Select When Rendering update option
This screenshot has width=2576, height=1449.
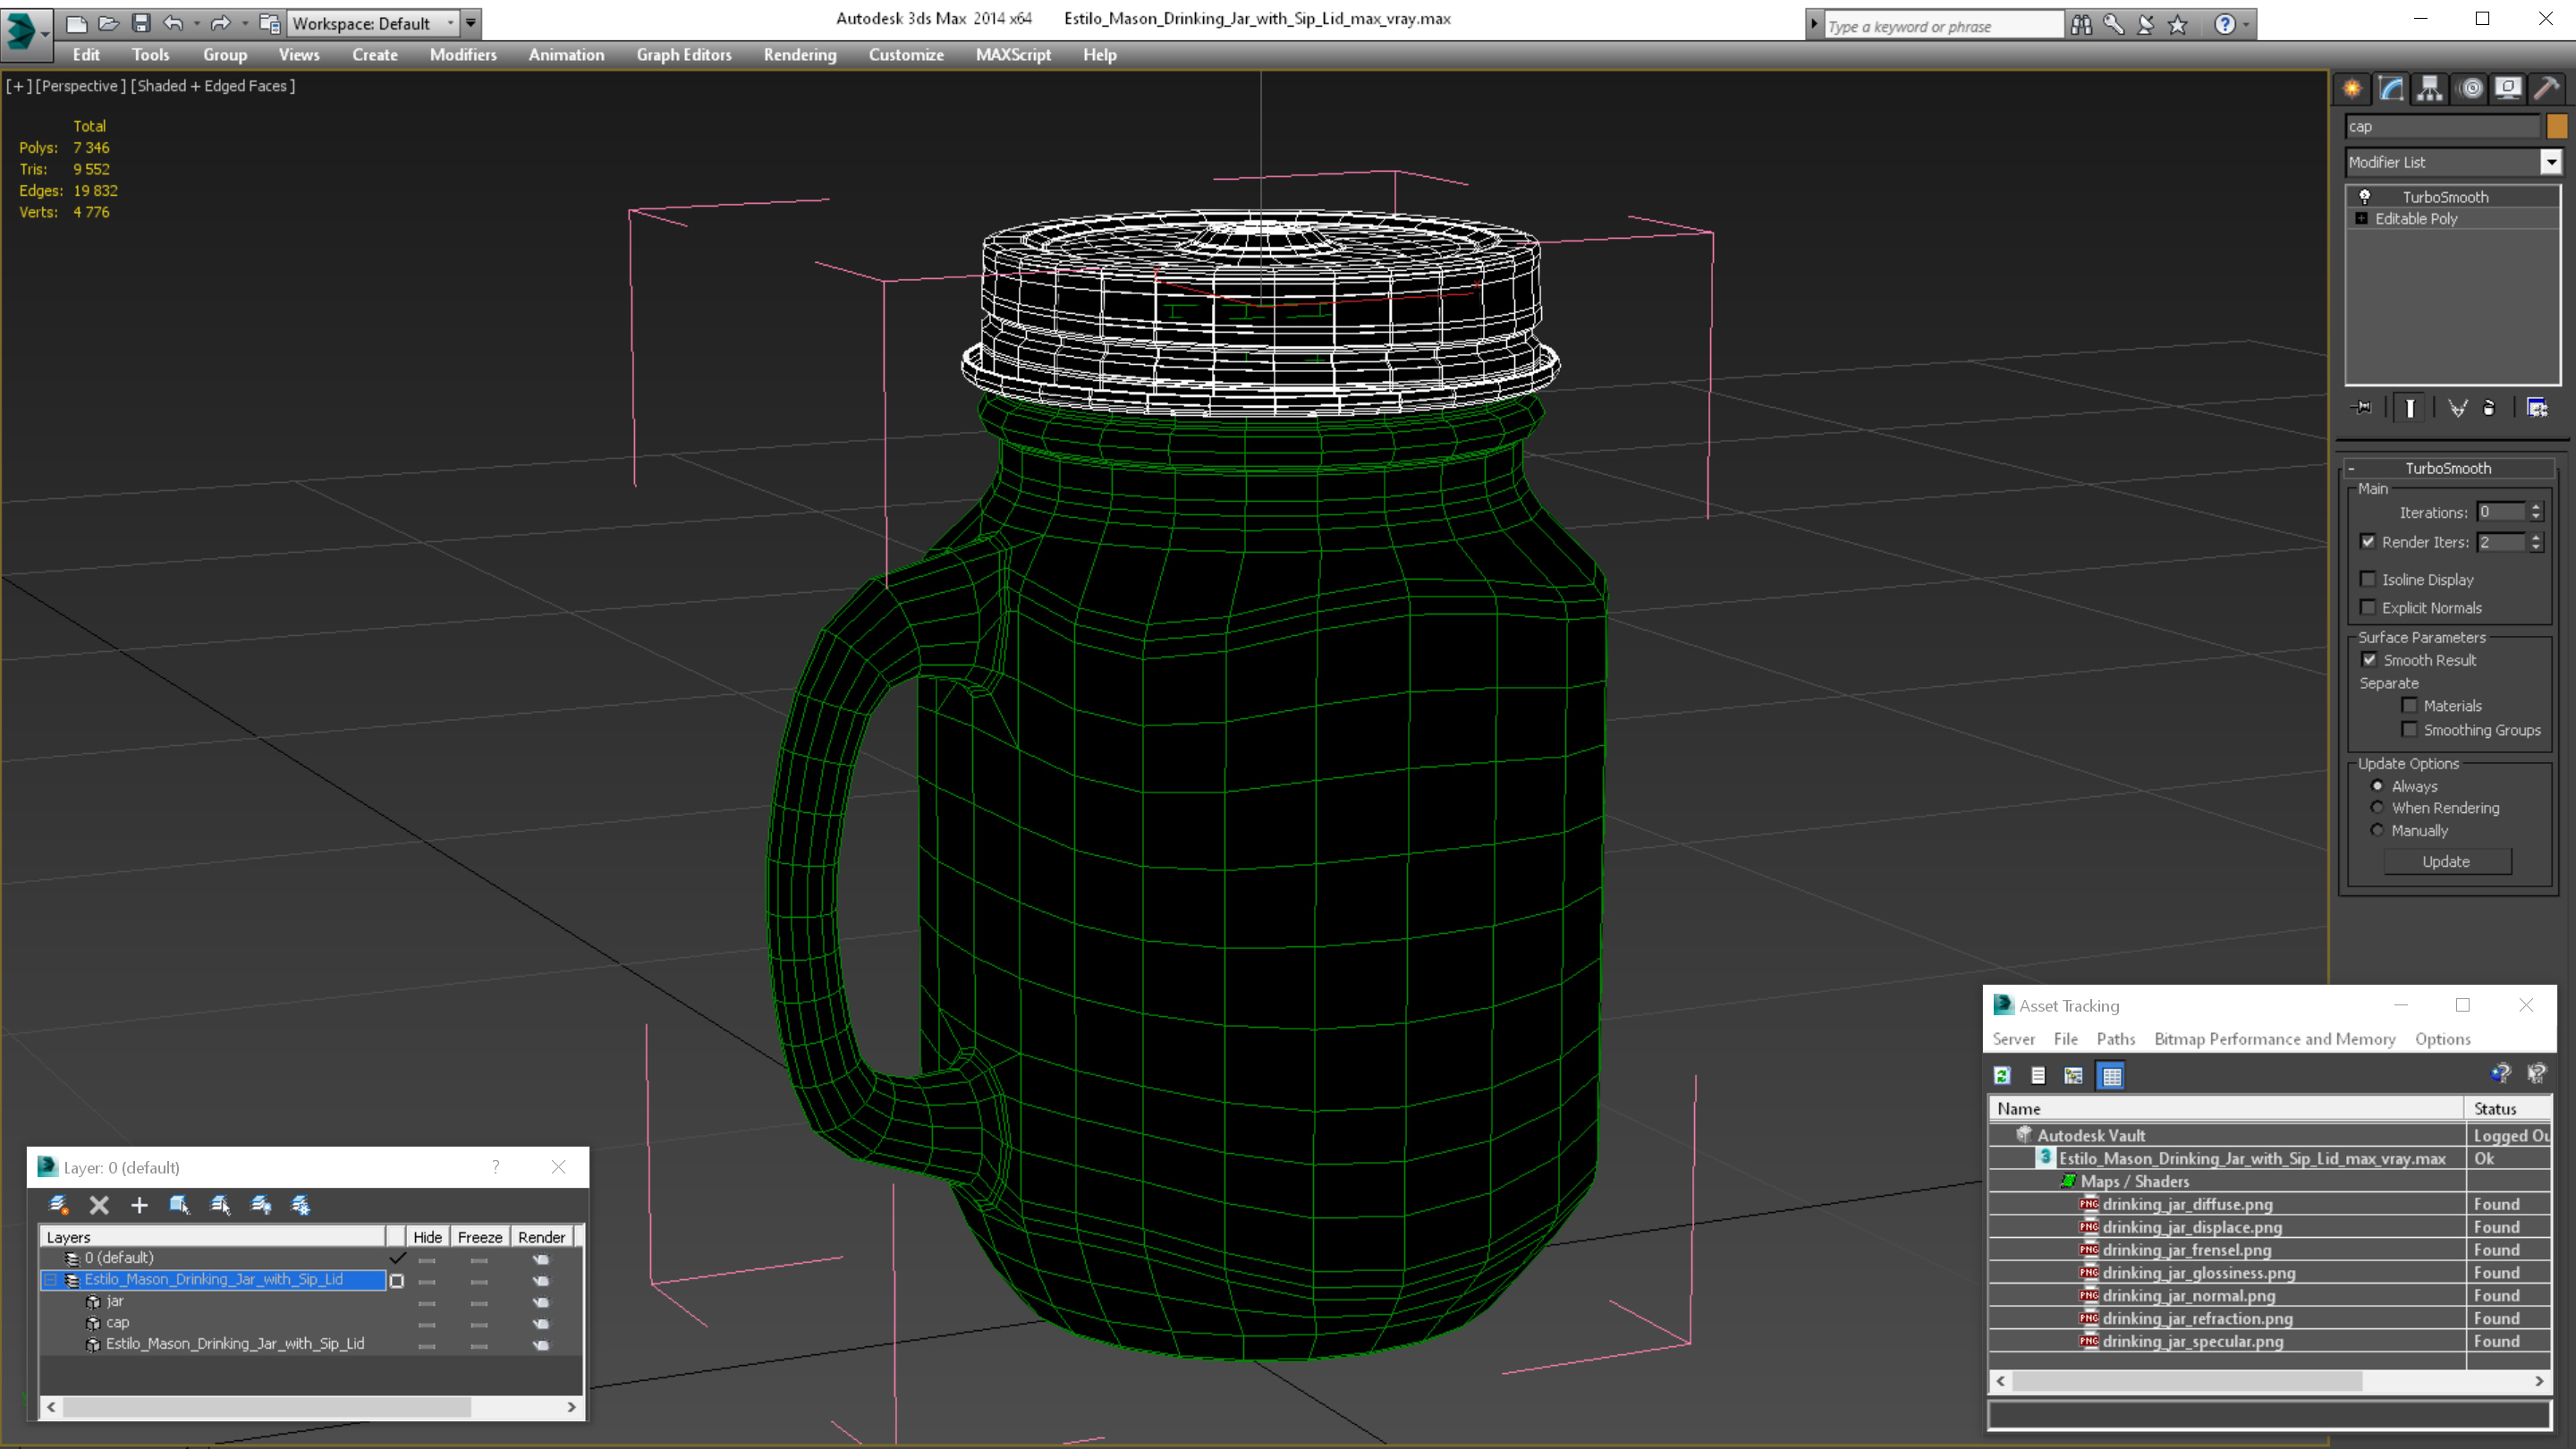(x=2377, y=808)
